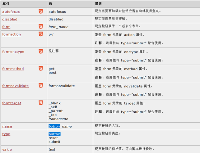Click the highlighted button type value

pos(54,134)
